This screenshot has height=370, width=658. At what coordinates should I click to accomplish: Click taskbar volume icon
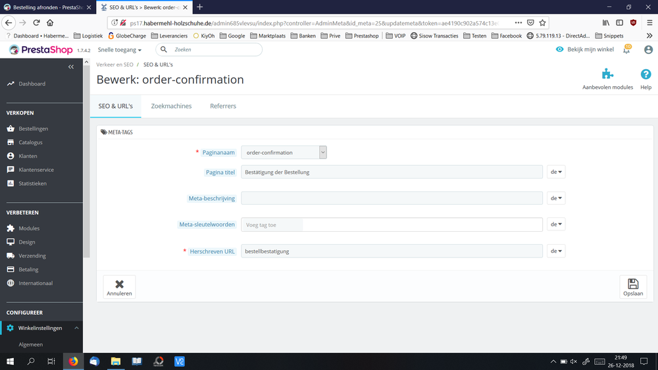coord(574,361)
